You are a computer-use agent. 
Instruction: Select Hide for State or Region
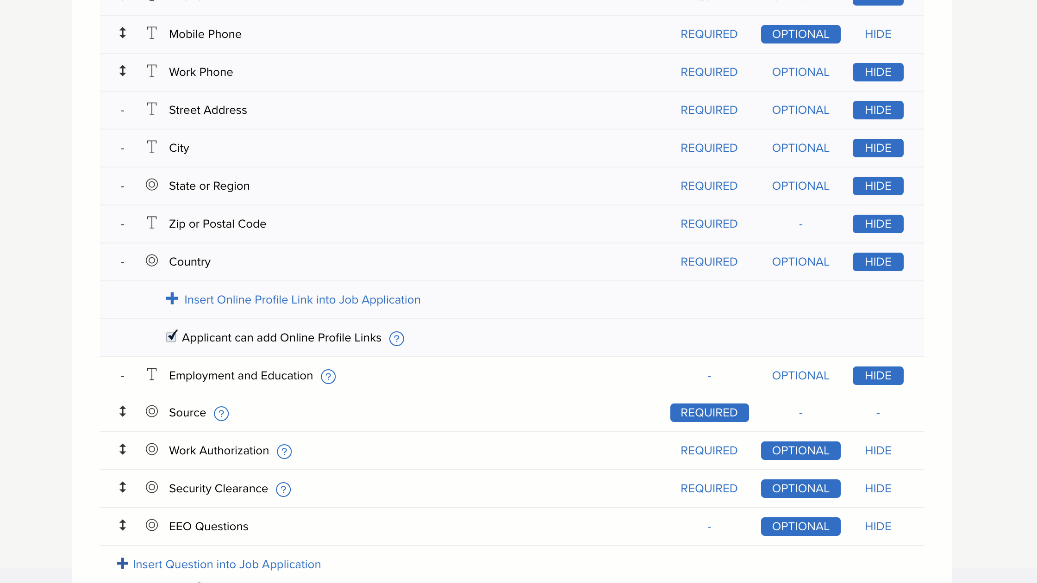point(878,186)
